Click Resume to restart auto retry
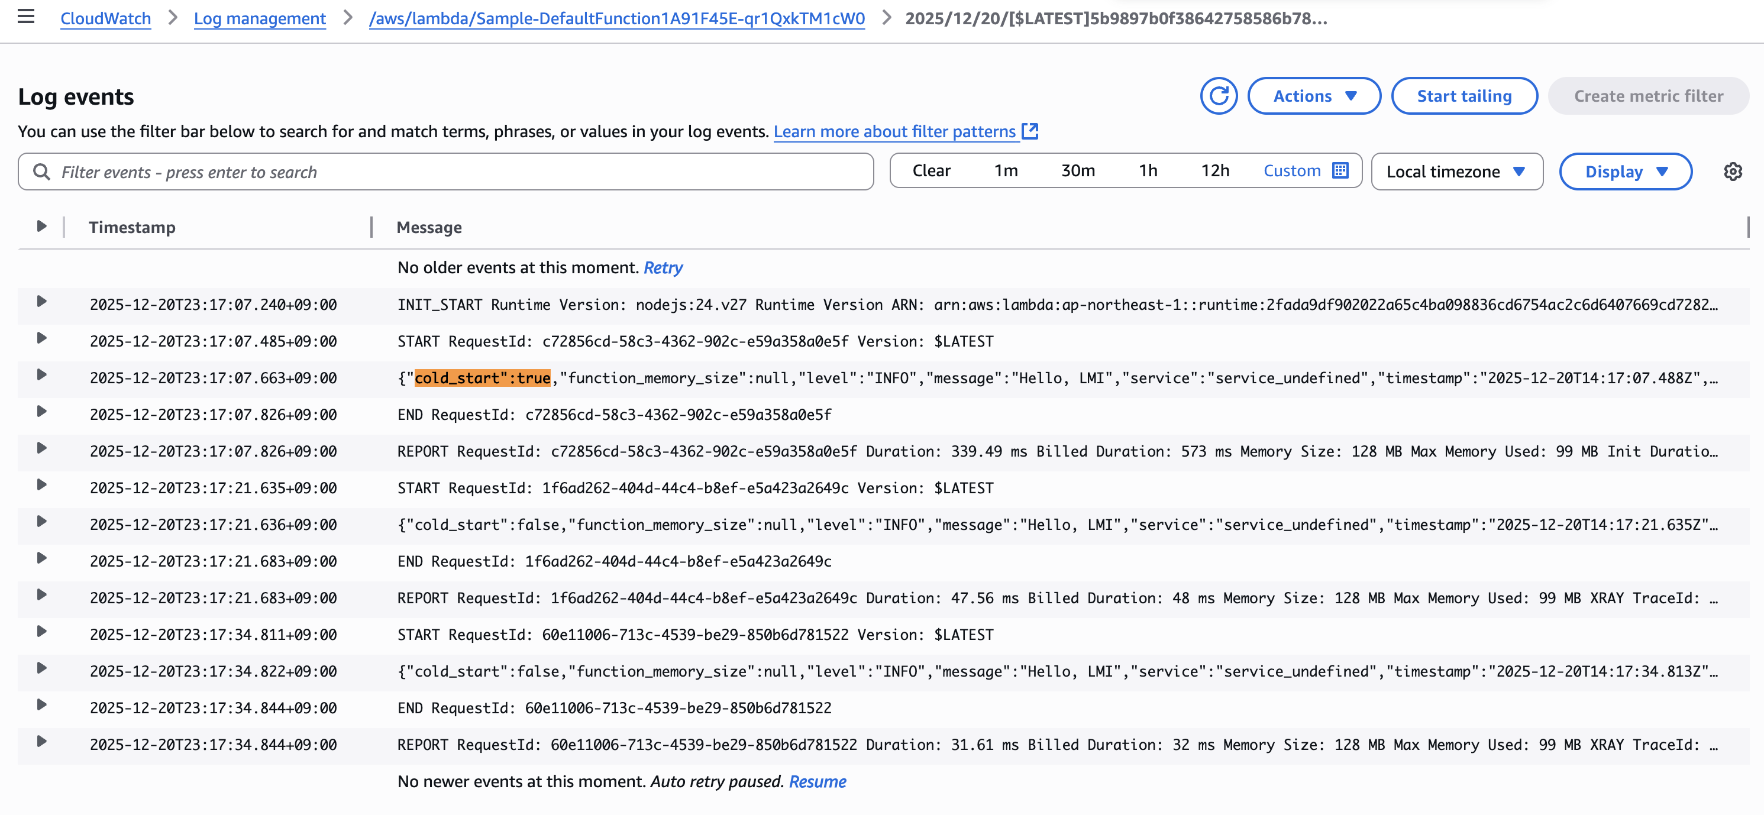1764x815 pixels. (x=817, y=782)
